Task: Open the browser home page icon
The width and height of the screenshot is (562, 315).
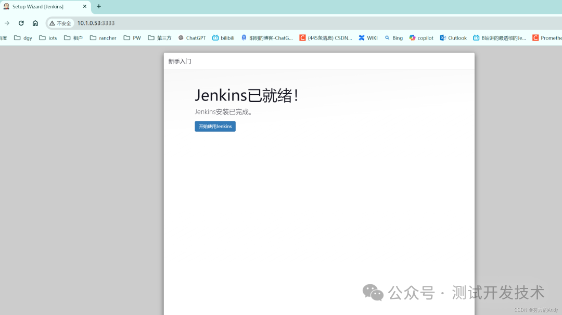Action: (x=35, y=23)
